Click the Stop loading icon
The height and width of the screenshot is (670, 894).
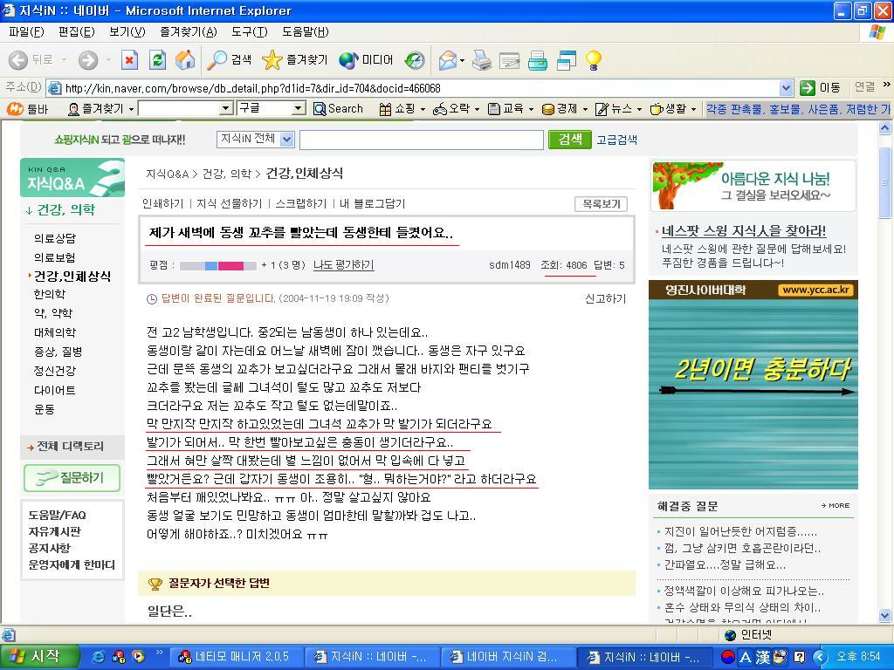coord(129,60)
